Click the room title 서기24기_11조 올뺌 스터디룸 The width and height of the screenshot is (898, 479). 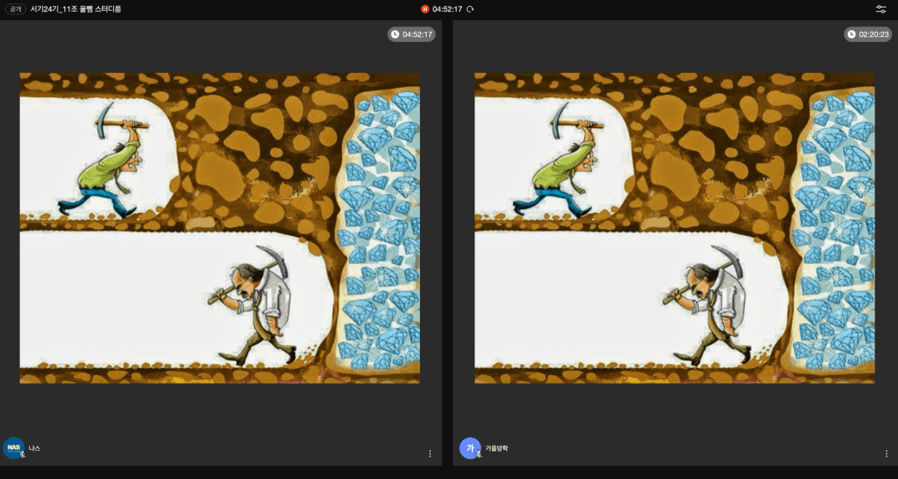pos(75,9)
